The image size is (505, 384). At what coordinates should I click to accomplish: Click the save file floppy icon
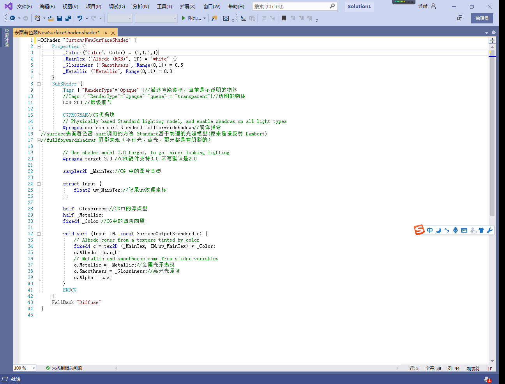pyautogui.click(x=60, y=18)
